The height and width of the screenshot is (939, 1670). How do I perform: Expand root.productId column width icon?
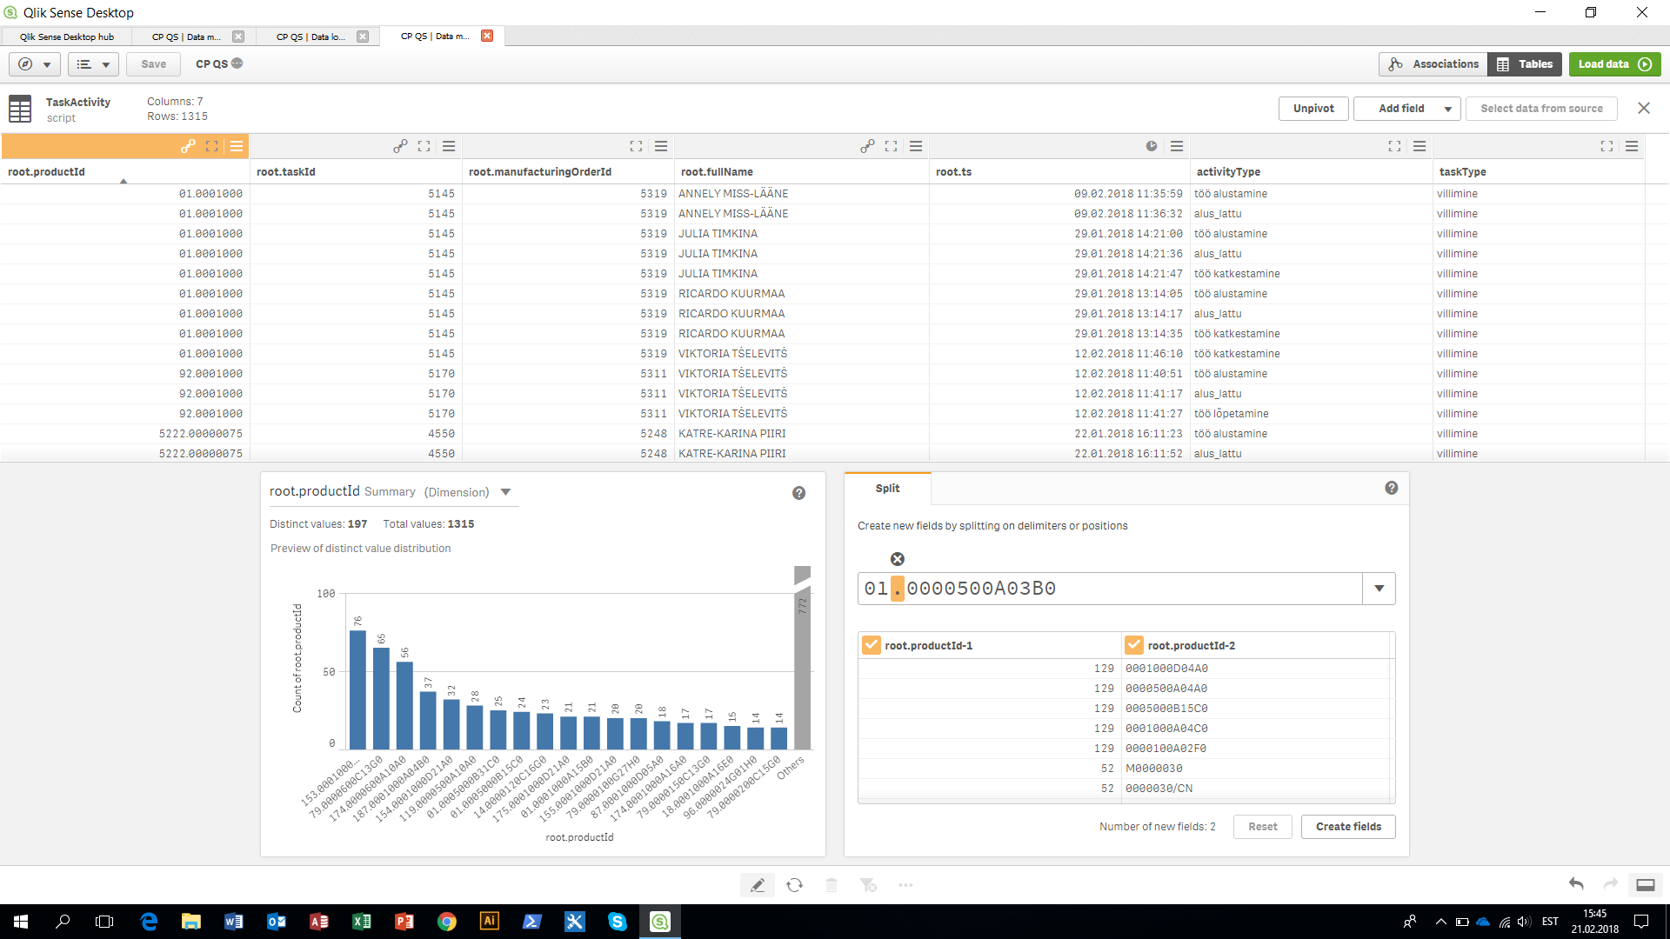(x=211, y=146)
